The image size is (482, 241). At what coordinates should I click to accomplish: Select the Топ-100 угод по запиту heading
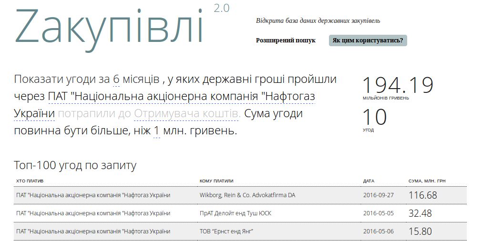click(75, 165)
